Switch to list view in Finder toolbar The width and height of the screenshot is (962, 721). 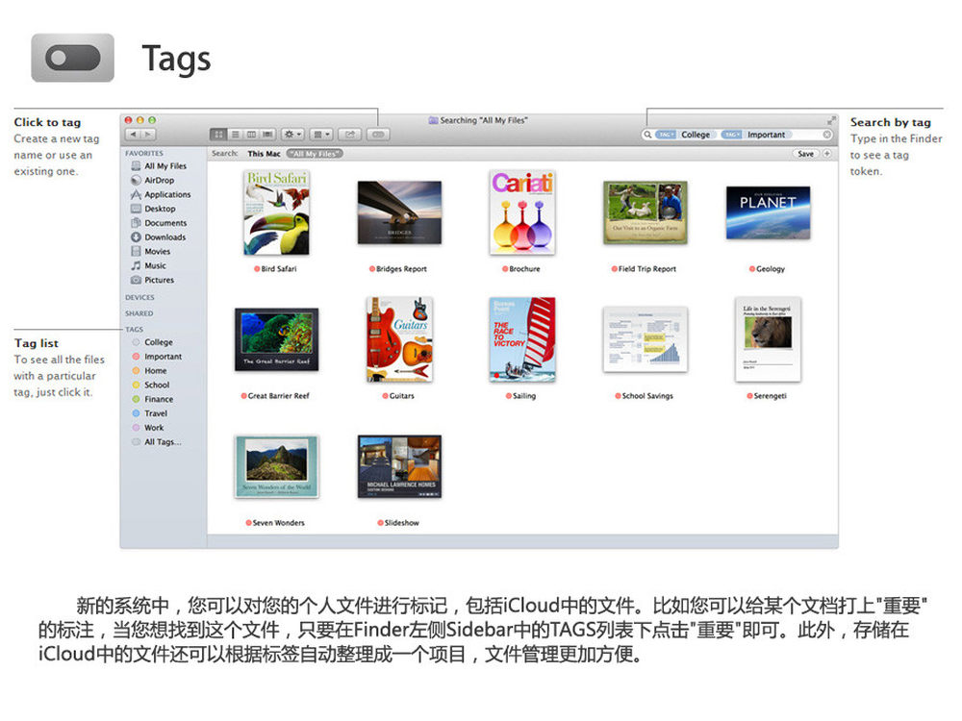(235, 135)
